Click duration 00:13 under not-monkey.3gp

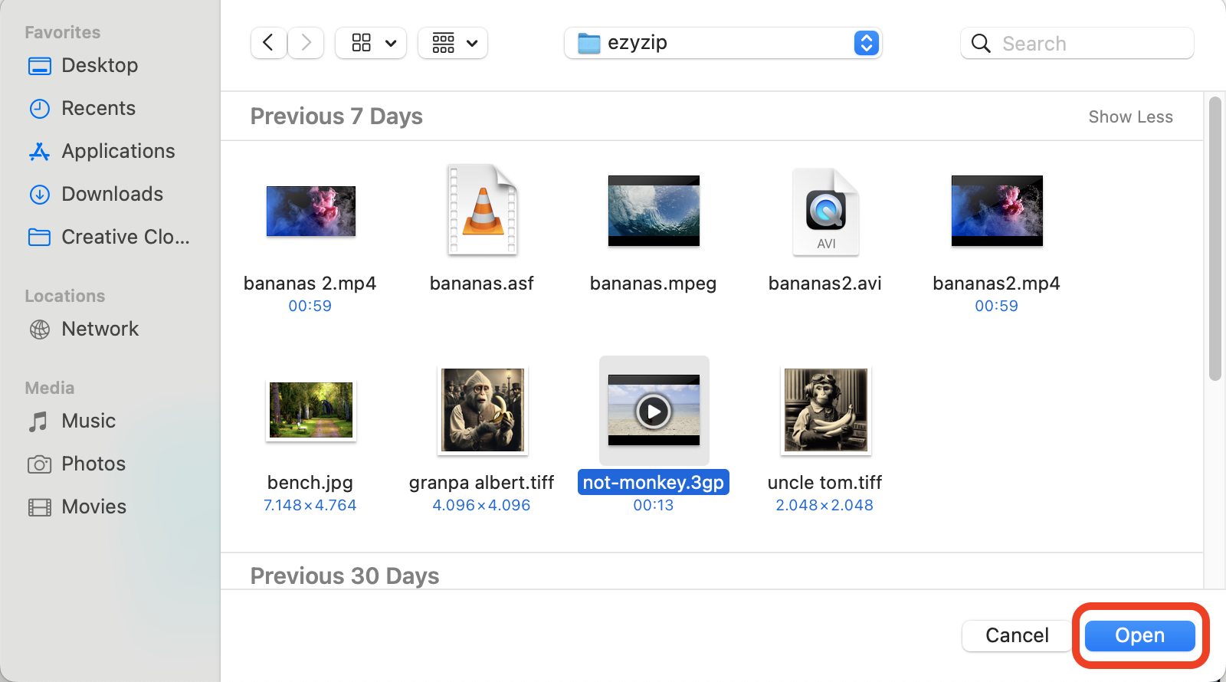pos(653,506)
